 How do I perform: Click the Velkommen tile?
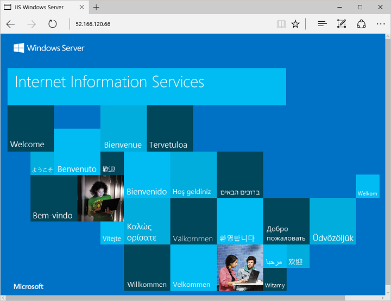pyautogui.click(x=193, y=267)
